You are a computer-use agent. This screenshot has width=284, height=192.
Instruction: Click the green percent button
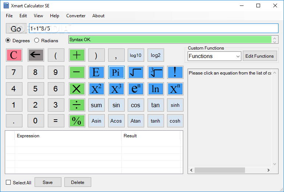(x=77, y=121)
